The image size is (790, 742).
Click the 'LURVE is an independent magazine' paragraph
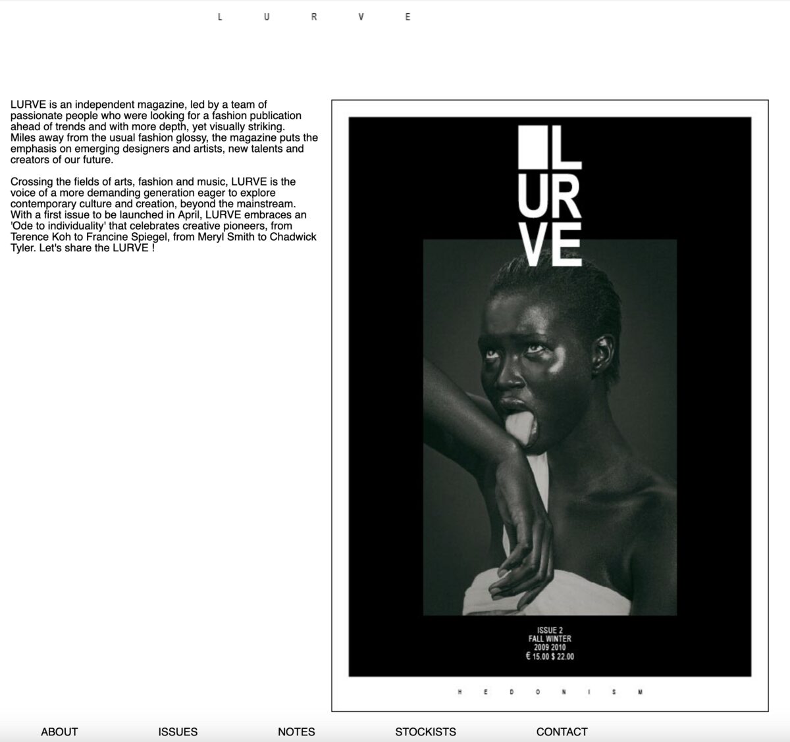point(164,132)
